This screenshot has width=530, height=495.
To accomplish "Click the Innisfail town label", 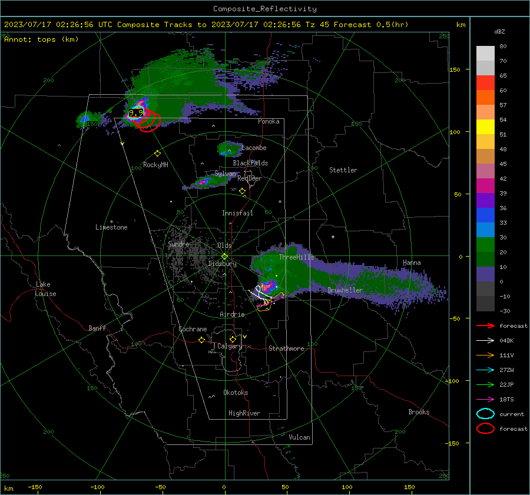I will tap(237, 213).
